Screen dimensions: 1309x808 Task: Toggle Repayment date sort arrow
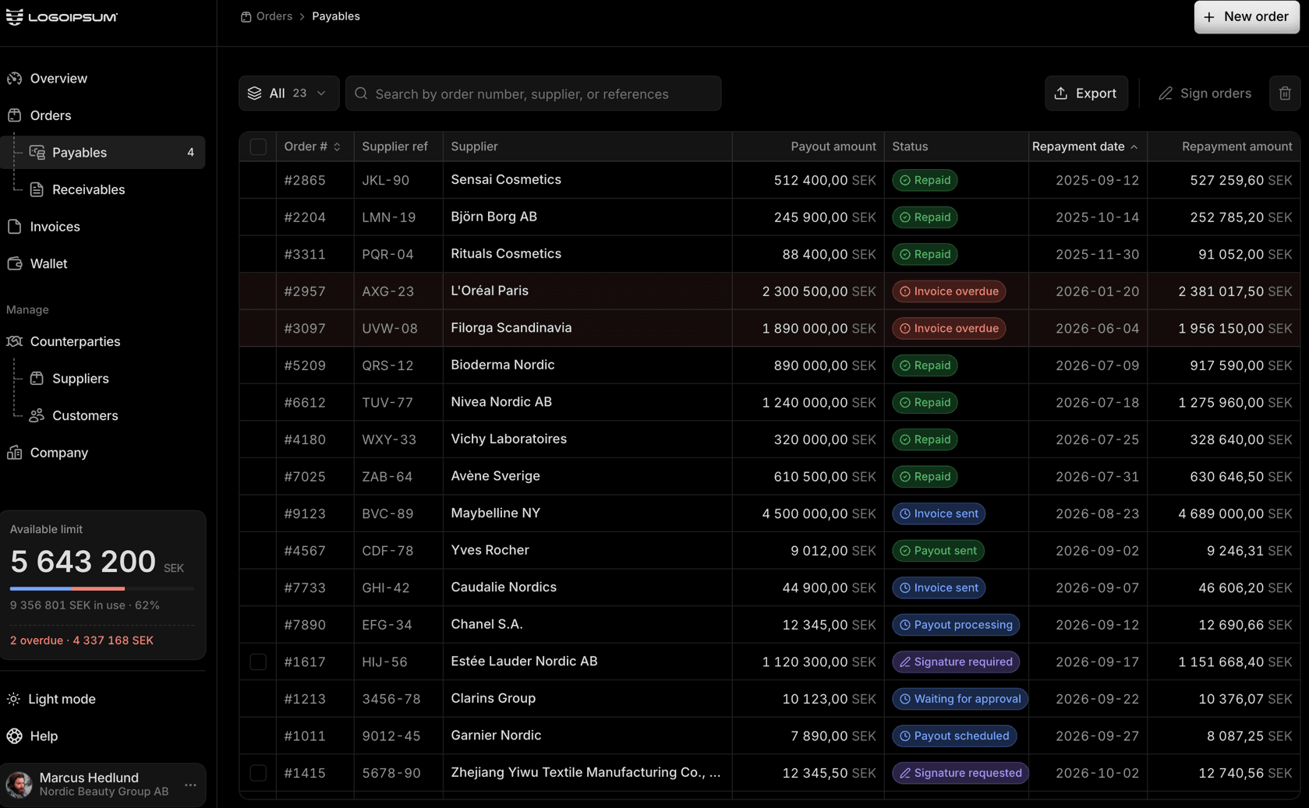1134,146
